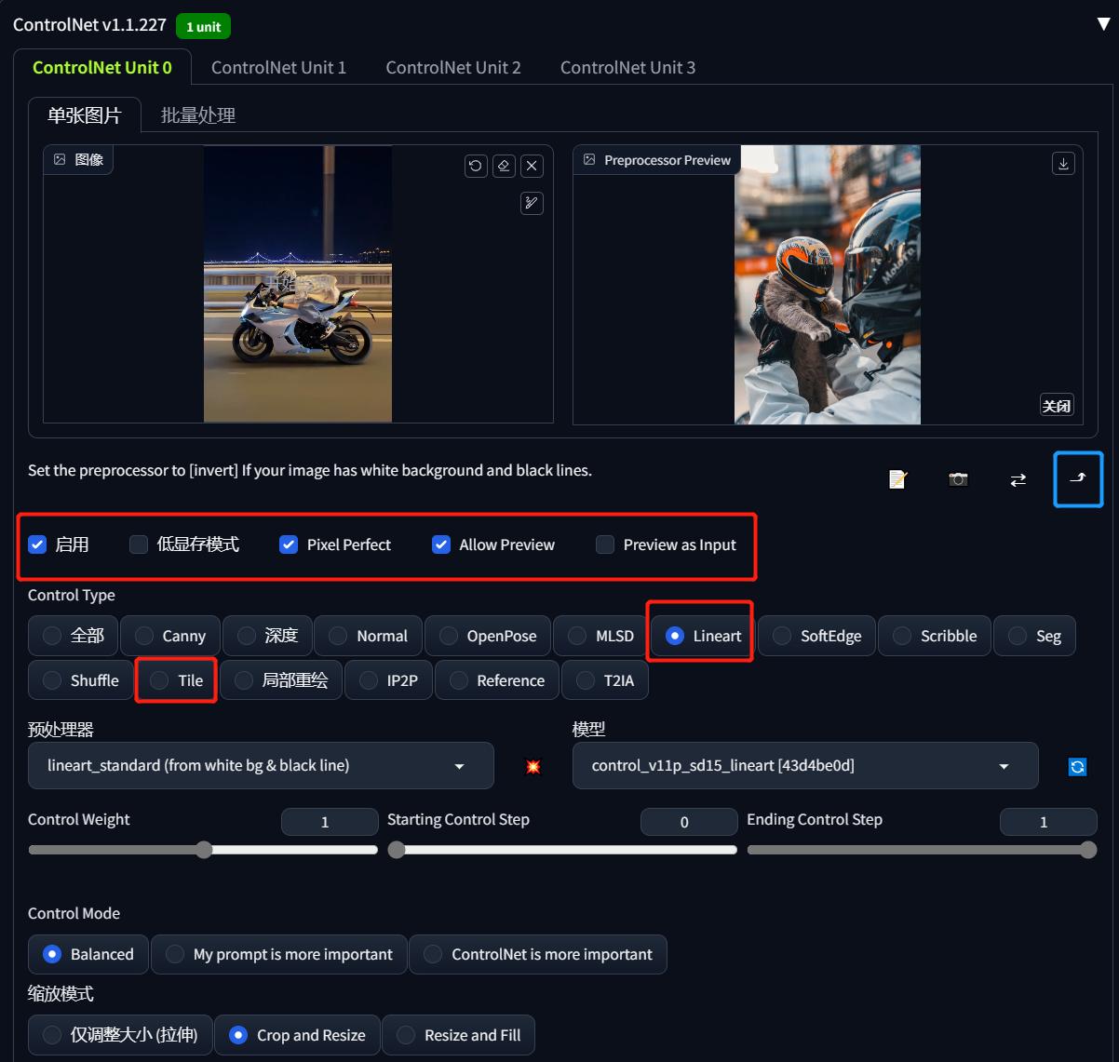This screenshot has height=1062, width=1119.
Task: Open the 模型 model dropdown
Action: pos(804,765)
